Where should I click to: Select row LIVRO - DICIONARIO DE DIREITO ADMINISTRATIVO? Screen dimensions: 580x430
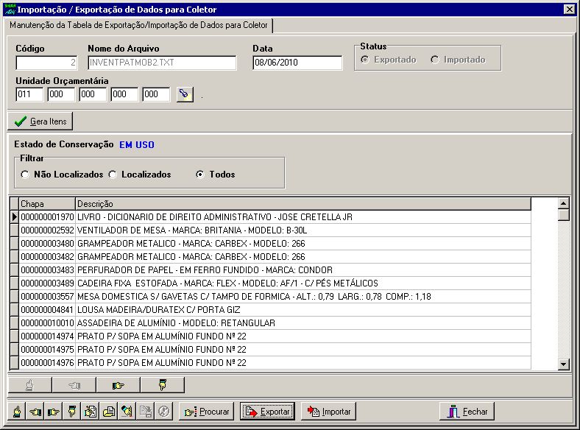275,217
